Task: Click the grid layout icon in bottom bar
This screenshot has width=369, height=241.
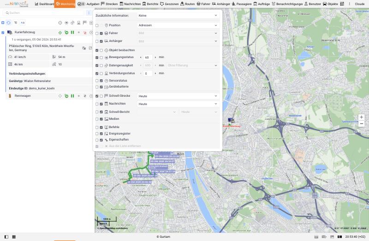Action: (14, 237)
